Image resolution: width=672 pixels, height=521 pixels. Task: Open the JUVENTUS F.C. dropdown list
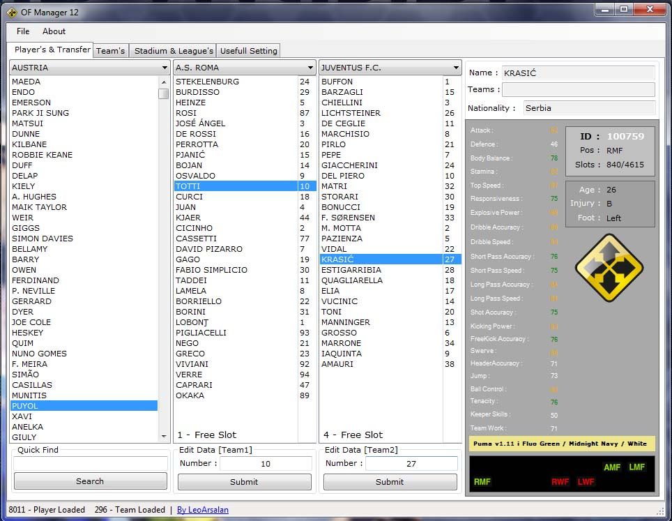coord(456,68)
